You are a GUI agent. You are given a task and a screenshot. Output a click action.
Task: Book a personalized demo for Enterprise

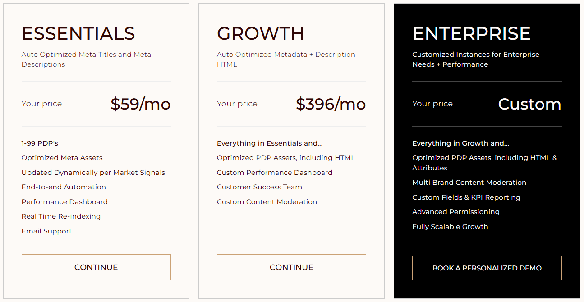click(x=487, y=268)
